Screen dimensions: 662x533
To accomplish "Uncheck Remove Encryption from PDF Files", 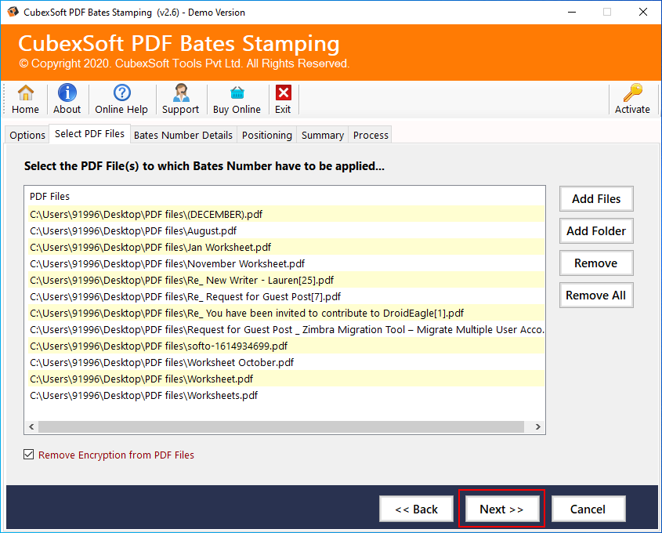I will click(29, 455).
